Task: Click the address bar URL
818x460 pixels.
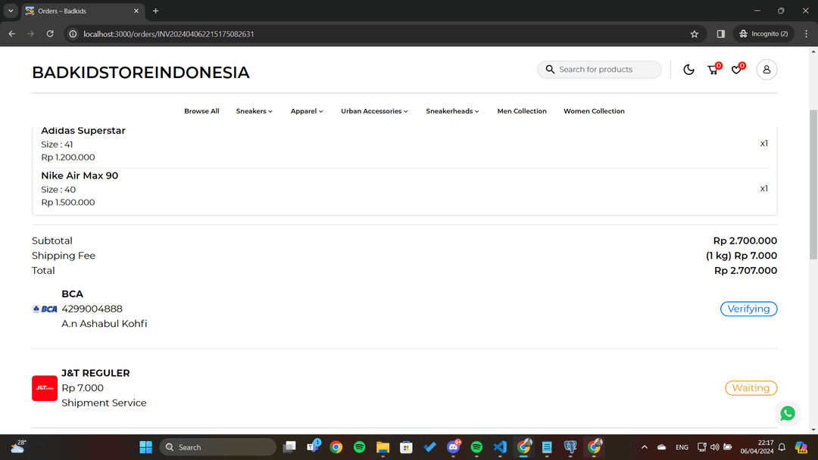Action: (168, 34)
